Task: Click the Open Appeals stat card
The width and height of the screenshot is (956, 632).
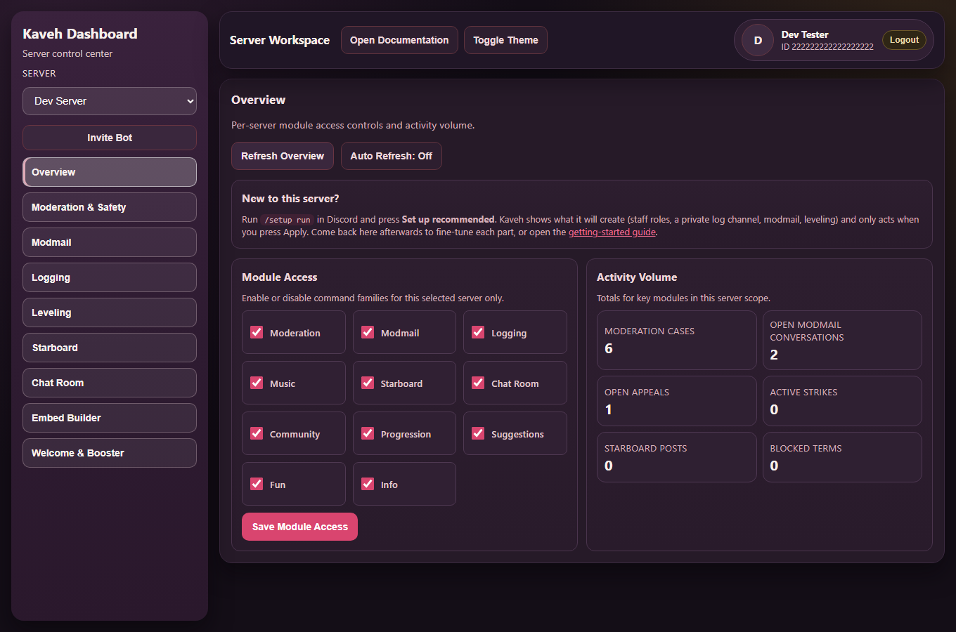Action: [x=677, y=401]
